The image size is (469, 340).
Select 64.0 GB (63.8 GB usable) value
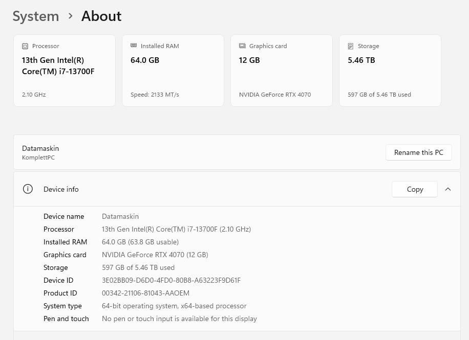click(x=140, y=242)
